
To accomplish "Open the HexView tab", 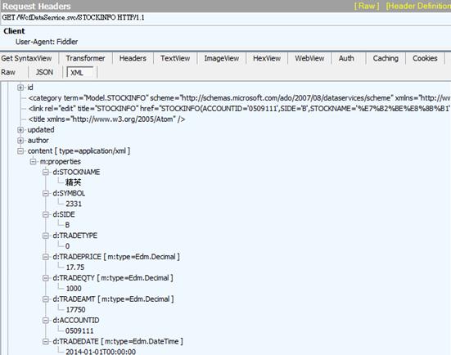I will point(267,58).
